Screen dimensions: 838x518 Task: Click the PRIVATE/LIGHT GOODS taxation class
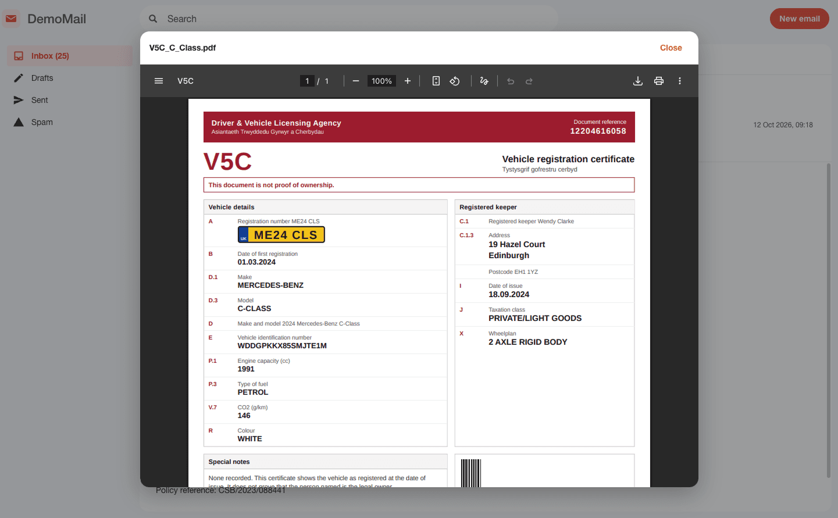(535, 319)
